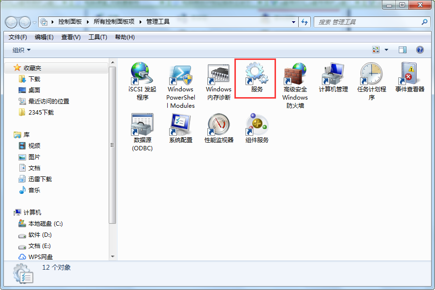Toggle the preview pane button

[403, 50]
